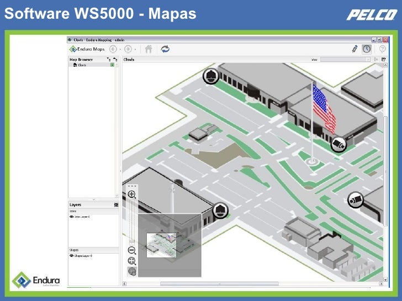This screenshot has height=301, width=402.
Task: Click the horizontal scrollbar thumb
Action: [219, 284]
